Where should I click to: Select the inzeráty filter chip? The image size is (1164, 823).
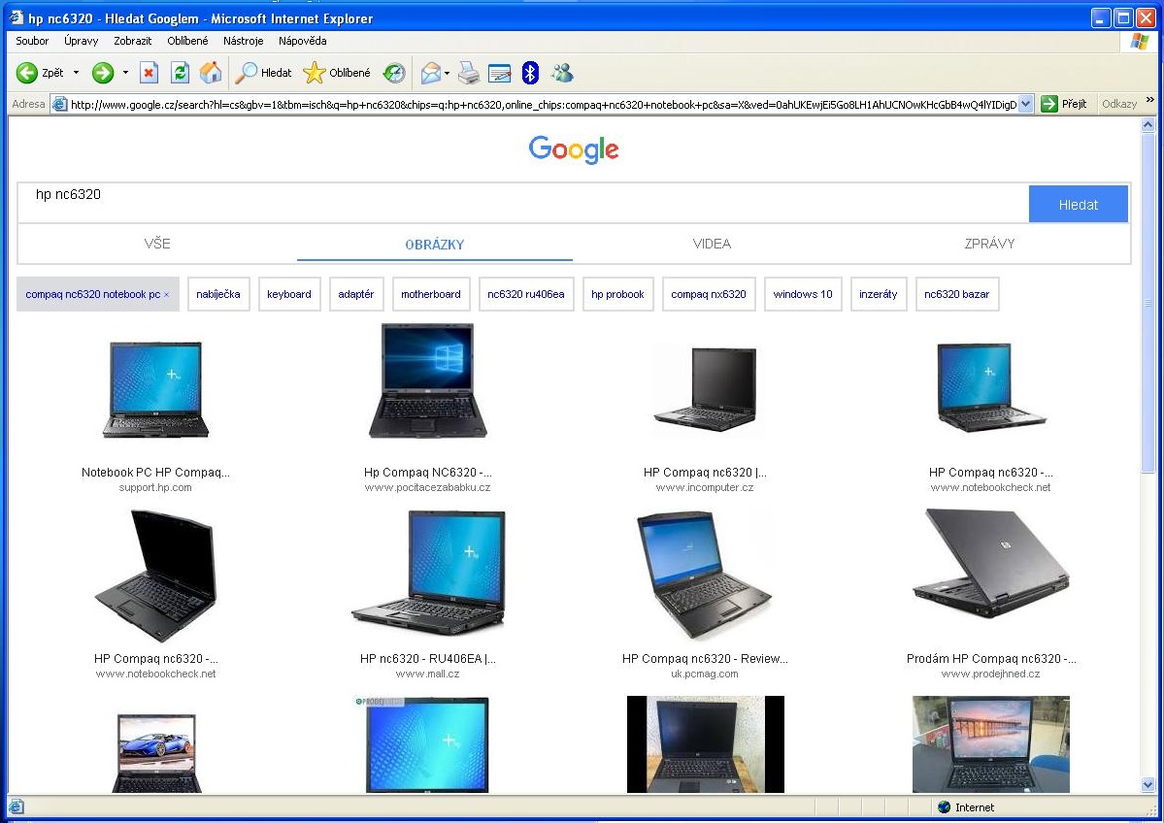pos(879,294)
